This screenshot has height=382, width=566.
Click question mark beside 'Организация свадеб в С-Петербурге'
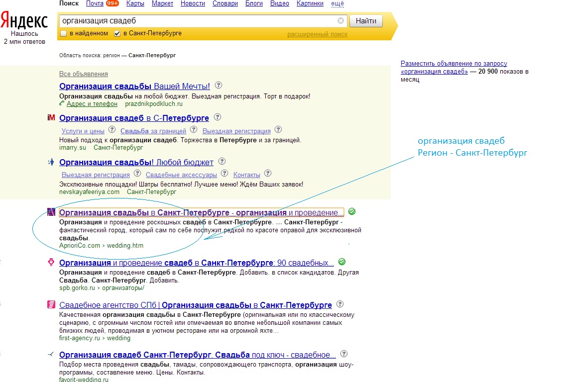(218, 117)
